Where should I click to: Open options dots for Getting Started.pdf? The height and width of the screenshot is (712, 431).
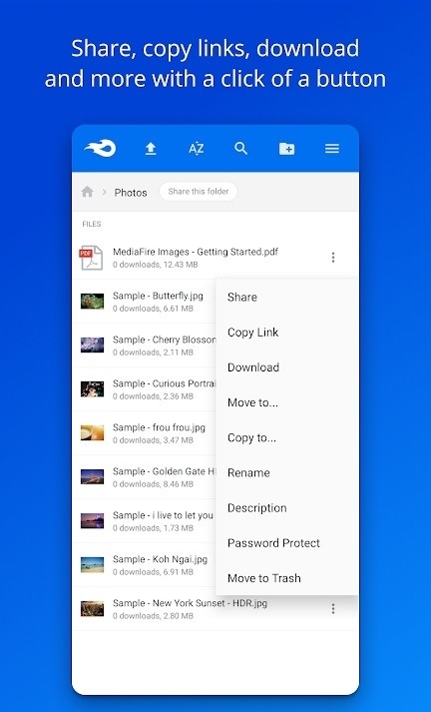[x=333, y=258]
